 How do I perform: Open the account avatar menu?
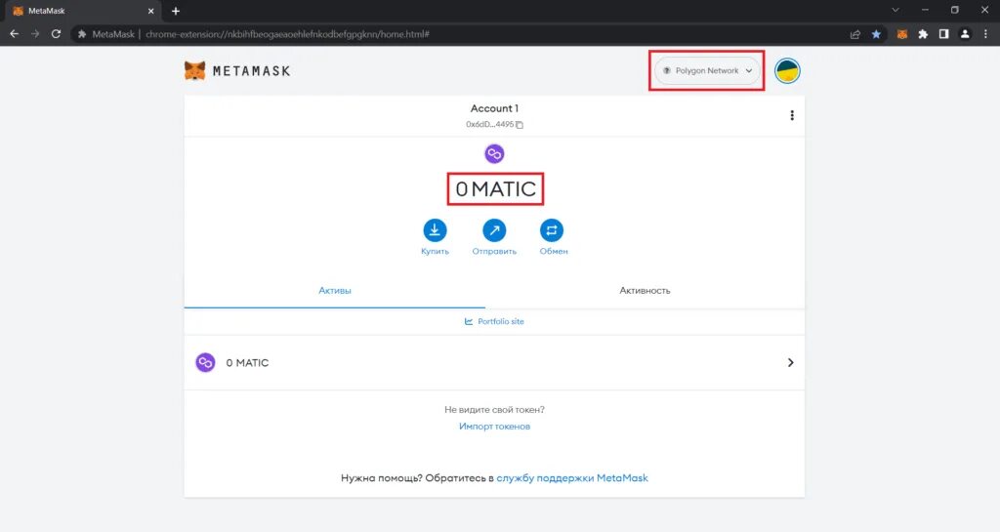click(x=788, y=70)
